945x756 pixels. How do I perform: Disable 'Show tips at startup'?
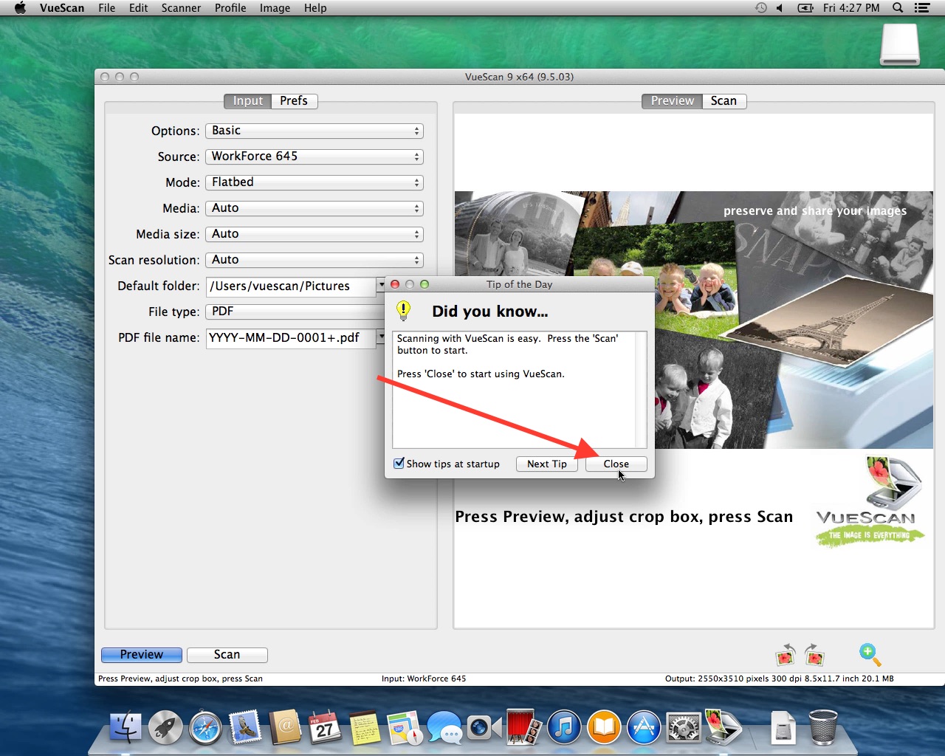click(399, 463)
